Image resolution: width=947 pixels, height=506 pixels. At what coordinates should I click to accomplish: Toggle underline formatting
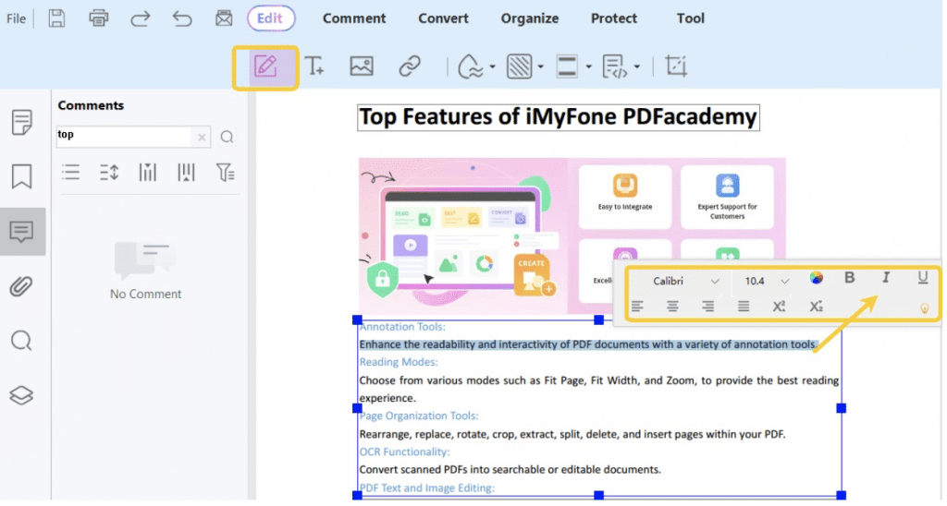point(922,278)
